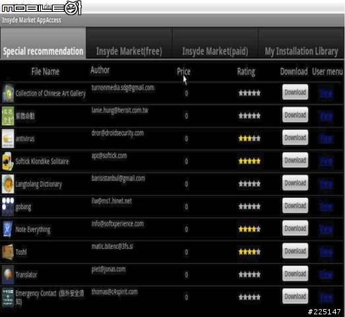Image resolution: width=345 pixels, height=317 pixels.
Task: Download the app by lanie.hung@heroit.com.tw
Action: point(295,115)
